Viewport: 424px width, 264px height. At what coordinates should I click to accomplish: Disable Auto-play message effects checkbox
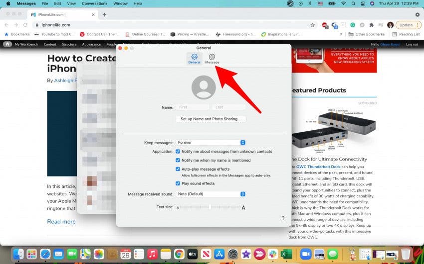coord(178,169)
